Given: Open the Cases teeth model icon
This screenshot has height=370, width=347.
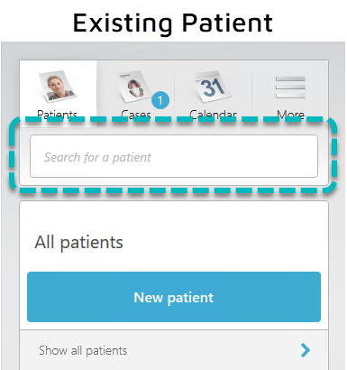Looking at the screenshot, I should tap(134, 87).
